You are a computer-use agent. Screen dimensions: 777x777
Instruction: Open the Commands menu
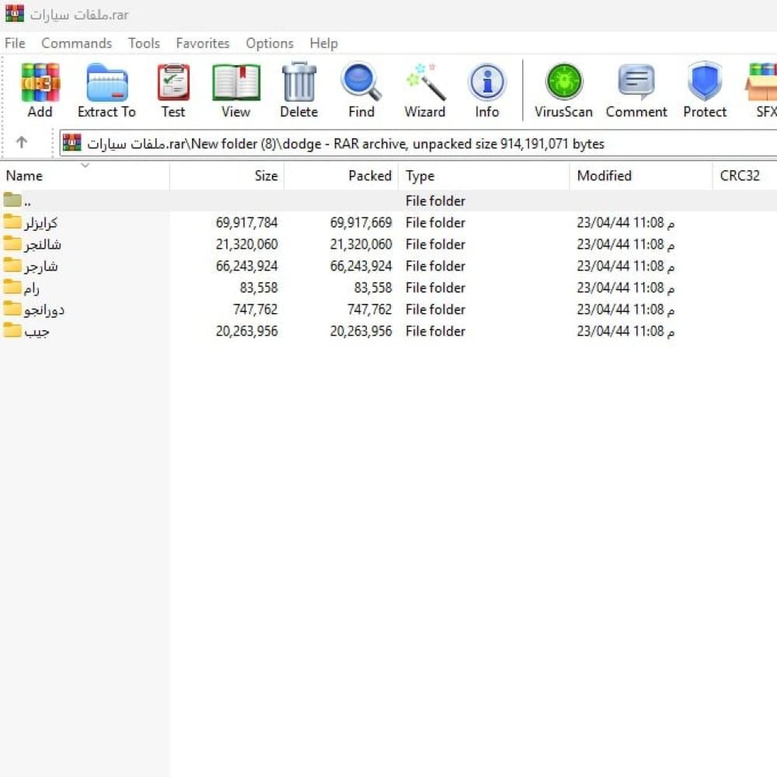[76, 44]
